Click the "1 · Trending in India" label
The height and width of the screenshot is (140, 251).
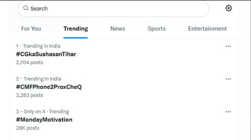click(38, 46)
